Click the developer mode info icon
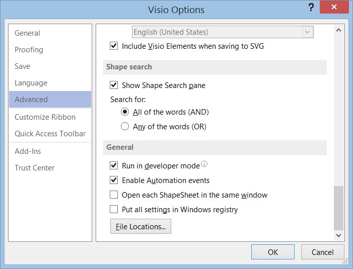Image resolution: width=353 pixels, height=269 pixels. 204,164
